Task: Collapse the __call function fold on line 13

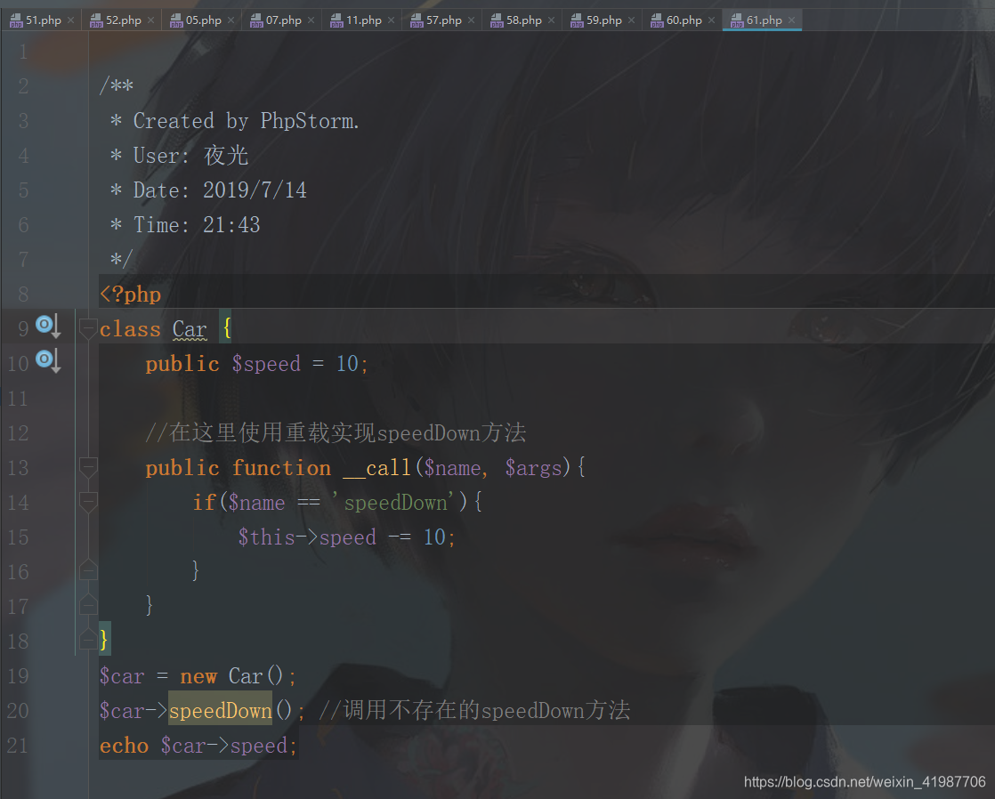Action: 87,468
